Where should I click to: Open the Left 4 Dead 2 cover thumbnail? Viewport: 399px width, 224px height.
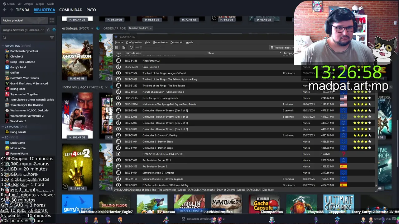click(77, 167)
